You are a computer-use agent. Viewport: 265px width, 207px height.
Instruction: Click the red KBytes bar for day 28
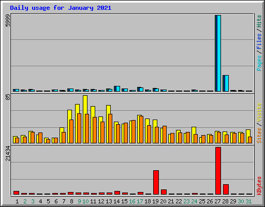click(x=226, y=189)
